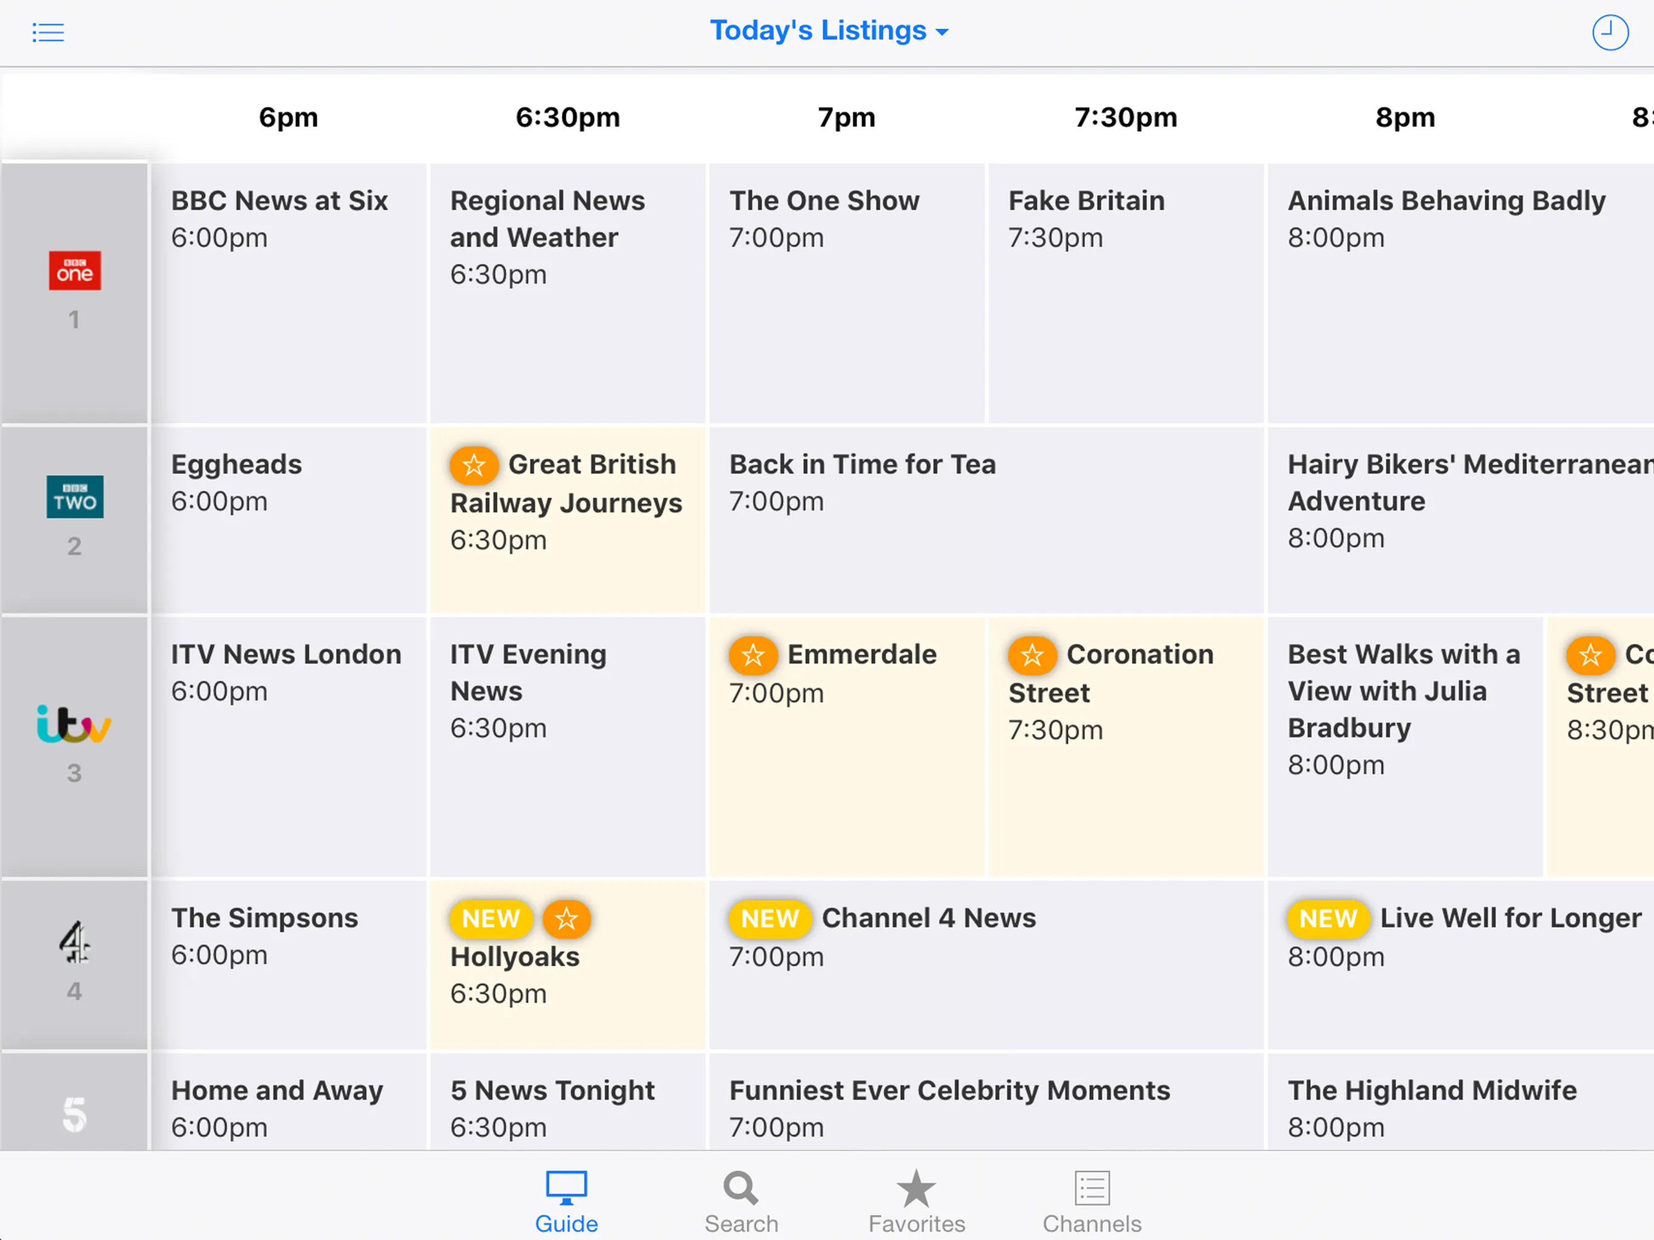Screen dimensions: 1654x1240
Task: Toggle favorite star on Coronation Street 7:30pm
Action: click(1032, 655)
